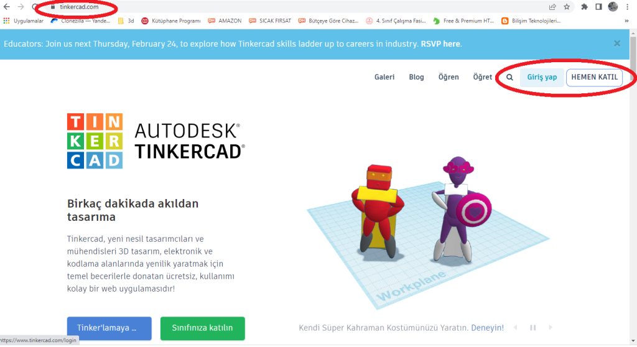Open the Chrome three-dot menu
The image size is (637, 347).
click(x=627, y=7)
